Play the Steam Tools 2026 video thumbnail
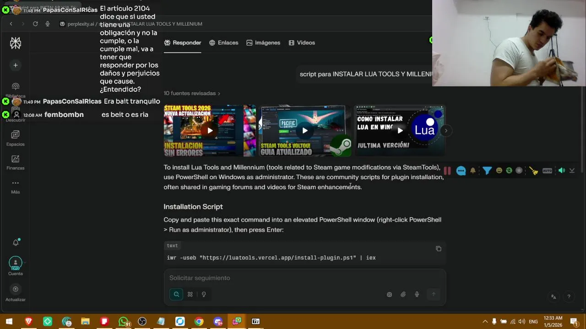586x329 pixels. (210, 131)
